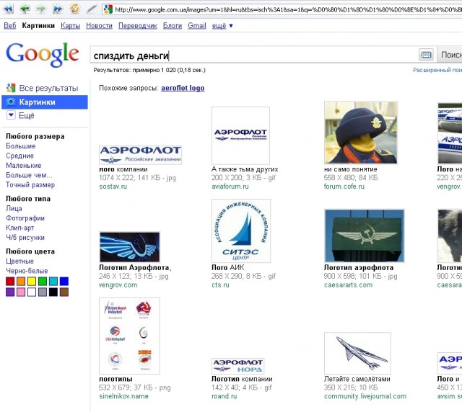Screen dimensions: 462x412
Task: Select Все результаты in sidebar
Action: (x=48, y=88)
